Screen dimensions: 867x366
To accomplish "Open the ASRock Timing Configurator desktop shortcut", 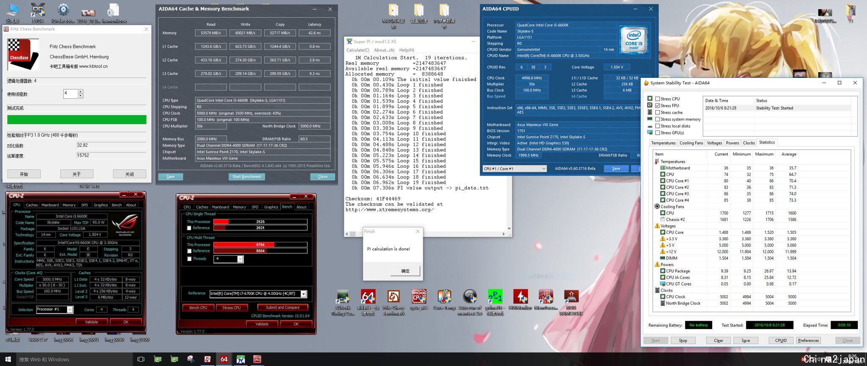I will [342, 302].
